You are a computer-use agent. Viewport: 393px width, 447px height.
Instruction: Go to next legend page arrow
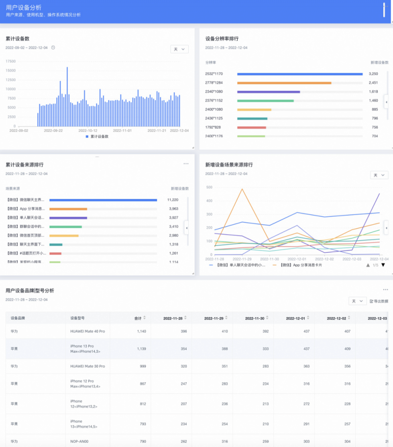[x=383, y=265]
